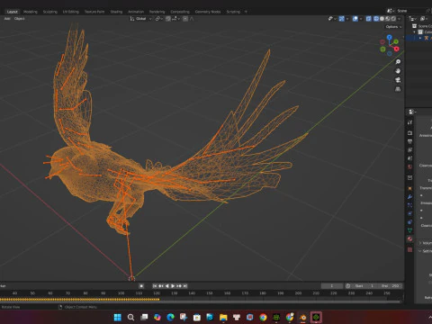Add a new workspace with plus button

pyautogui.click(x=246, y=12)
